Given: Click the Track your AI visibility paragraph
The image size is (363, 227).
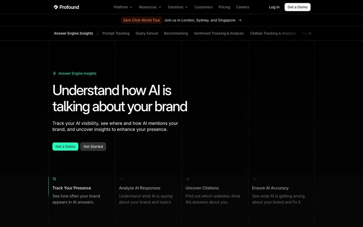Looking at the screenshot, I should (x=115, y=126).
